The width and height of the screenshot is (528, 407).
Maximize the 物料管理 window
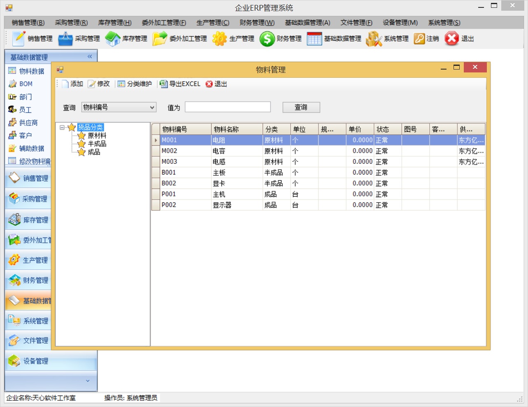[456, 67]
